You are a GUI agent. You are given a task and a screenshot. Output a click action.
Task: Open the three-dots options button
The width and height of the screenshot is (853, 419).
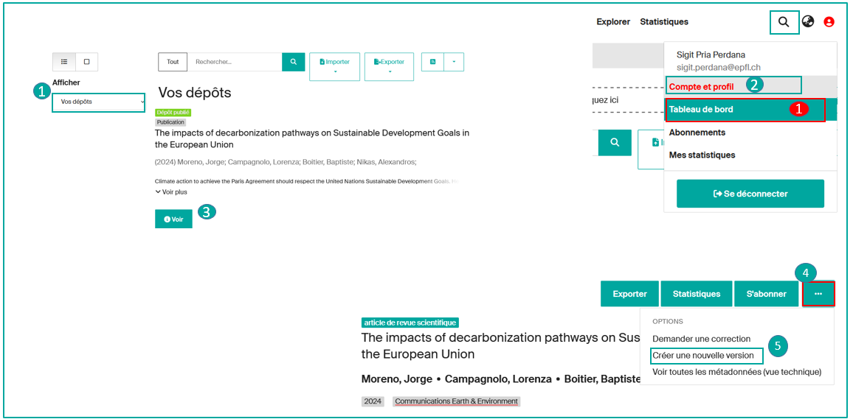(x=818, y=294)
